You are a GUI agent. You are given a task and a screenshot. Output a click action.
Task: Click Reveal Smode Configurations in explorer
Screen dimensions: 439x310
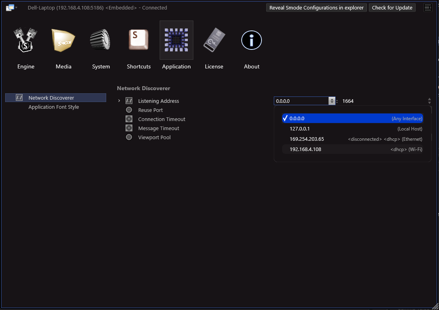coord(316,8)
